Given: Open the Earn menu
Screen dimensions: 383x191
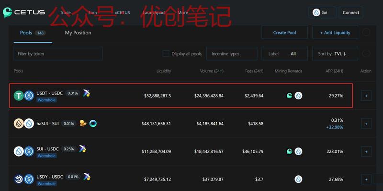Looking at the screenshot, I should point(92,13).
